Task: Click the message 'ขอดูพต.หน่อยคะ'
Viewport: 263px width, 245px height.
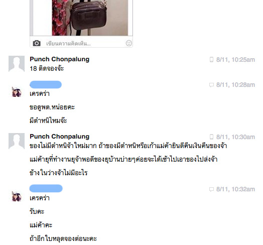Action: [52, 107]
